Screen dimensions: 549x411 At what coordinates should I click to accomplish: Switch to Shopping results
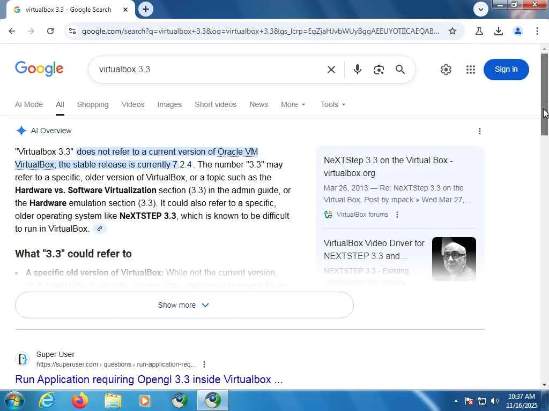click(93, 104)
